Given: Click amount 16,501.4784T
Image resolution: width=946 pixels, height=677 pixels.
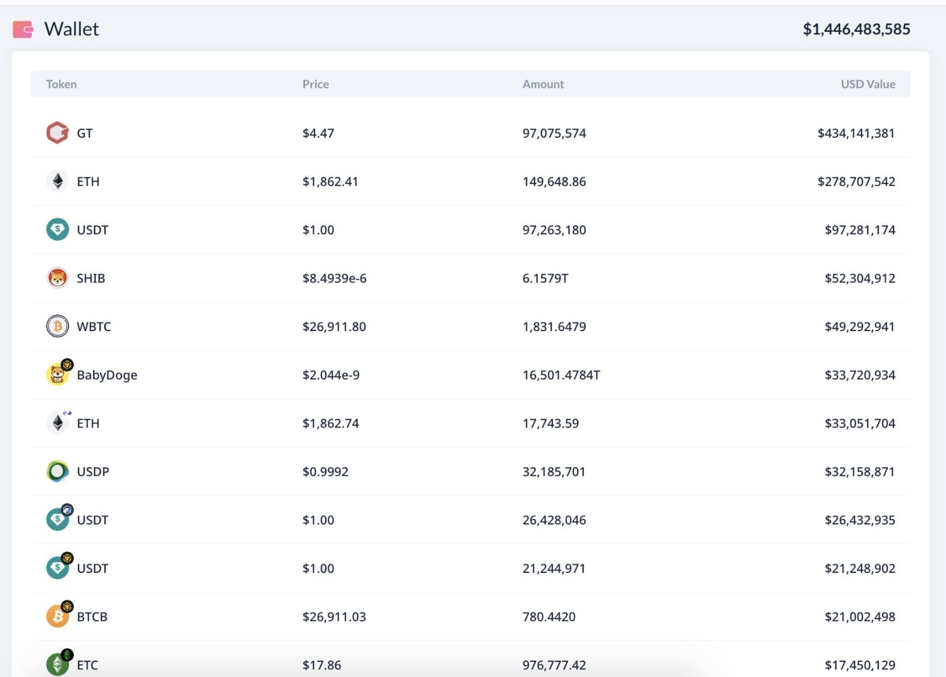Looking at the screenshot, I should [561, 375].
